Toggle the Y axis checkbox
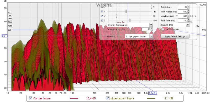This screenshot has height=102, width=210. point(102,16)
